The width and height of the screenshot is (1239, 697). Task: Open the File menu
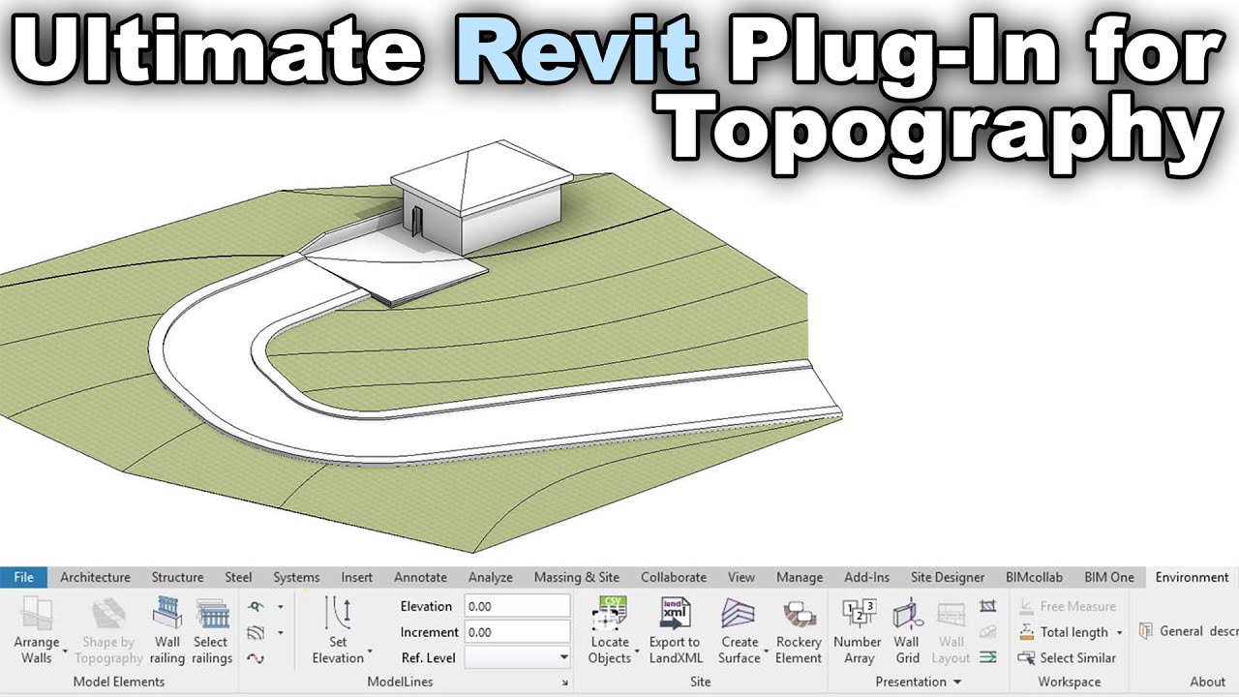(23, 577)
